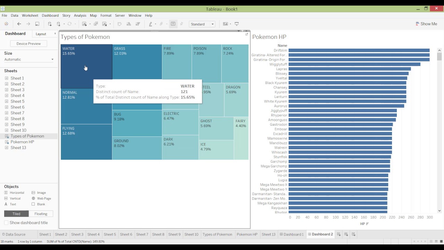Click the fix axes pin icon

(181, 24)
